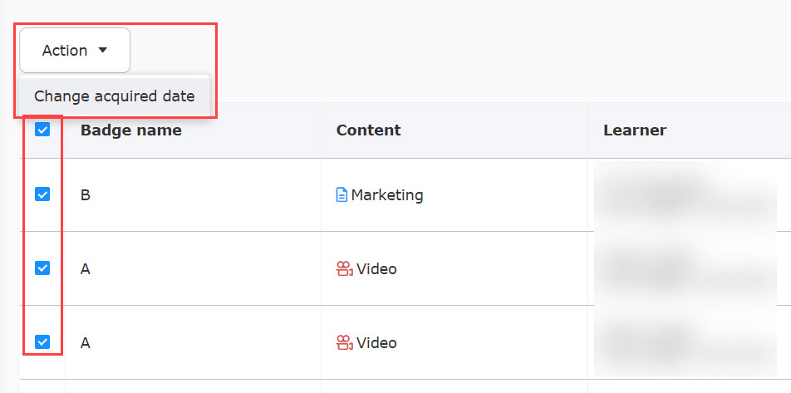Open the Marketing content link
The image size is (791, 393).
point(386,195)
